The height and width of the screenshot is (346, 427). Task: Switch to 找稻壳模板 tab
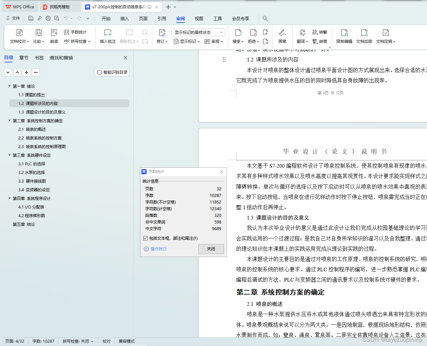(x=60, y=7)
